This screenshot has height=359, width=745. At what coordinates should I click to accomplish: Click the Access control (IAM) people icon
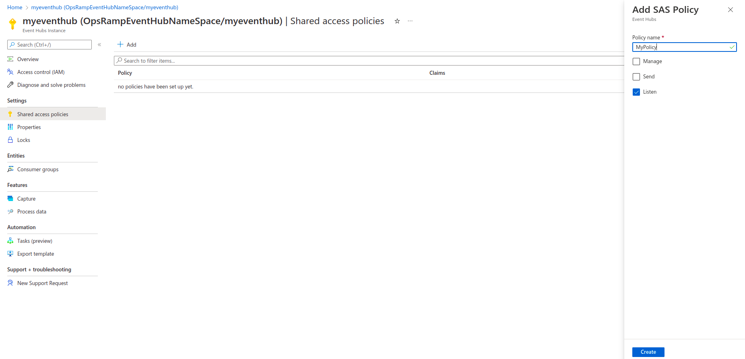coord(10,72)
